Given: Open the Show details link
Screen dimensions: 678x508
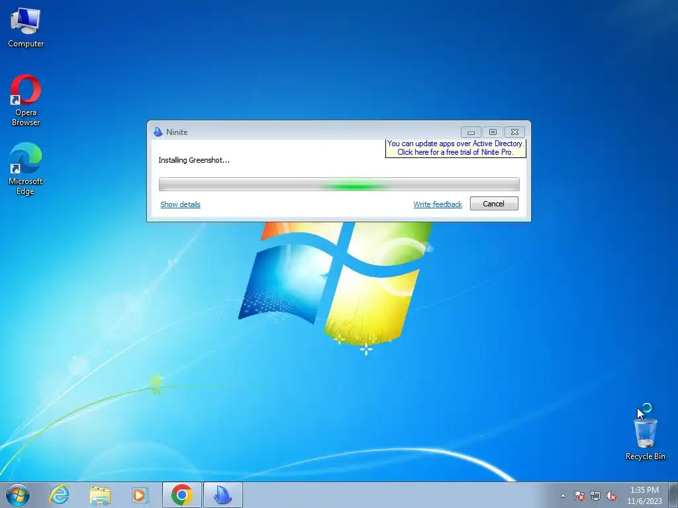Looking at the screenshot, I should point(180,204).
